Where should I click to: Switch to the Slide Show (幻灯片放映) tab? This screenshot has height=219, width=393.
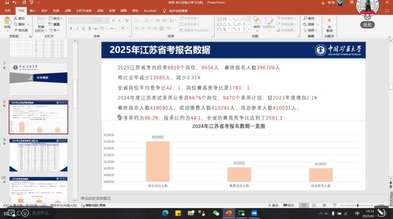point(84,11)
